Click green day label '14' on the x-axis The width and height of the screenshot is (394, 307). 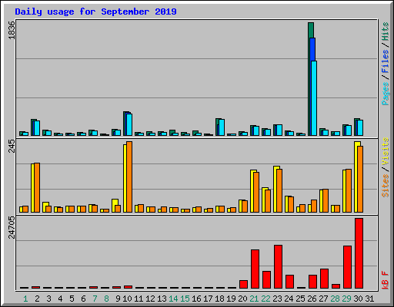click(173, 299)
